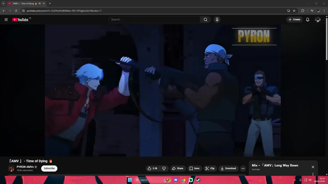The width and height of the screenshot is (328, 184).
Task: Pause the video by clicking the player
Action: point(163,90)
